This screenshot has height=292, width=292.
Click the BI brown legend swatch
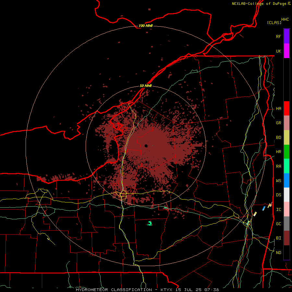(x=286, y=238)
